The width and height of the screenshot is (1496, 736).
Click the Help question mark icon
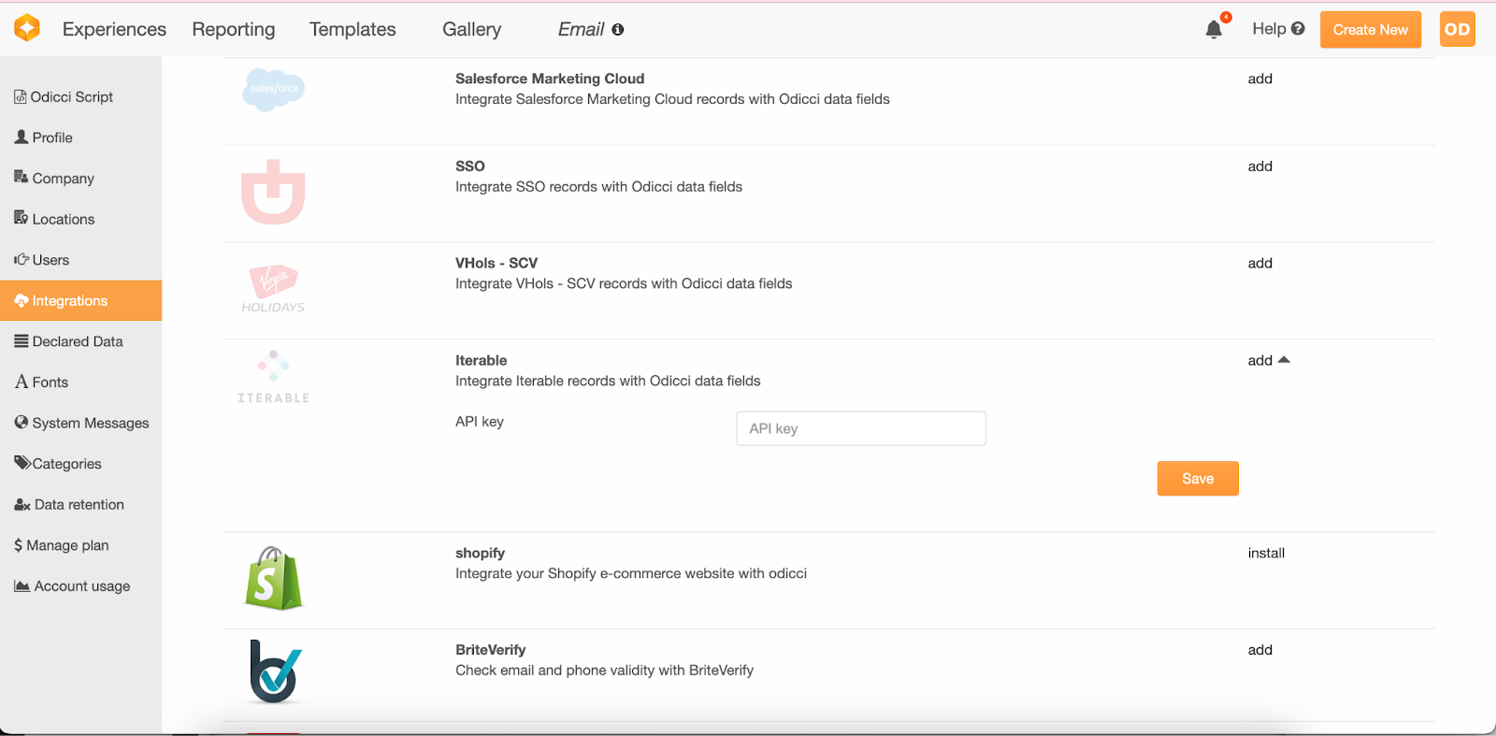coord(1298,29)
